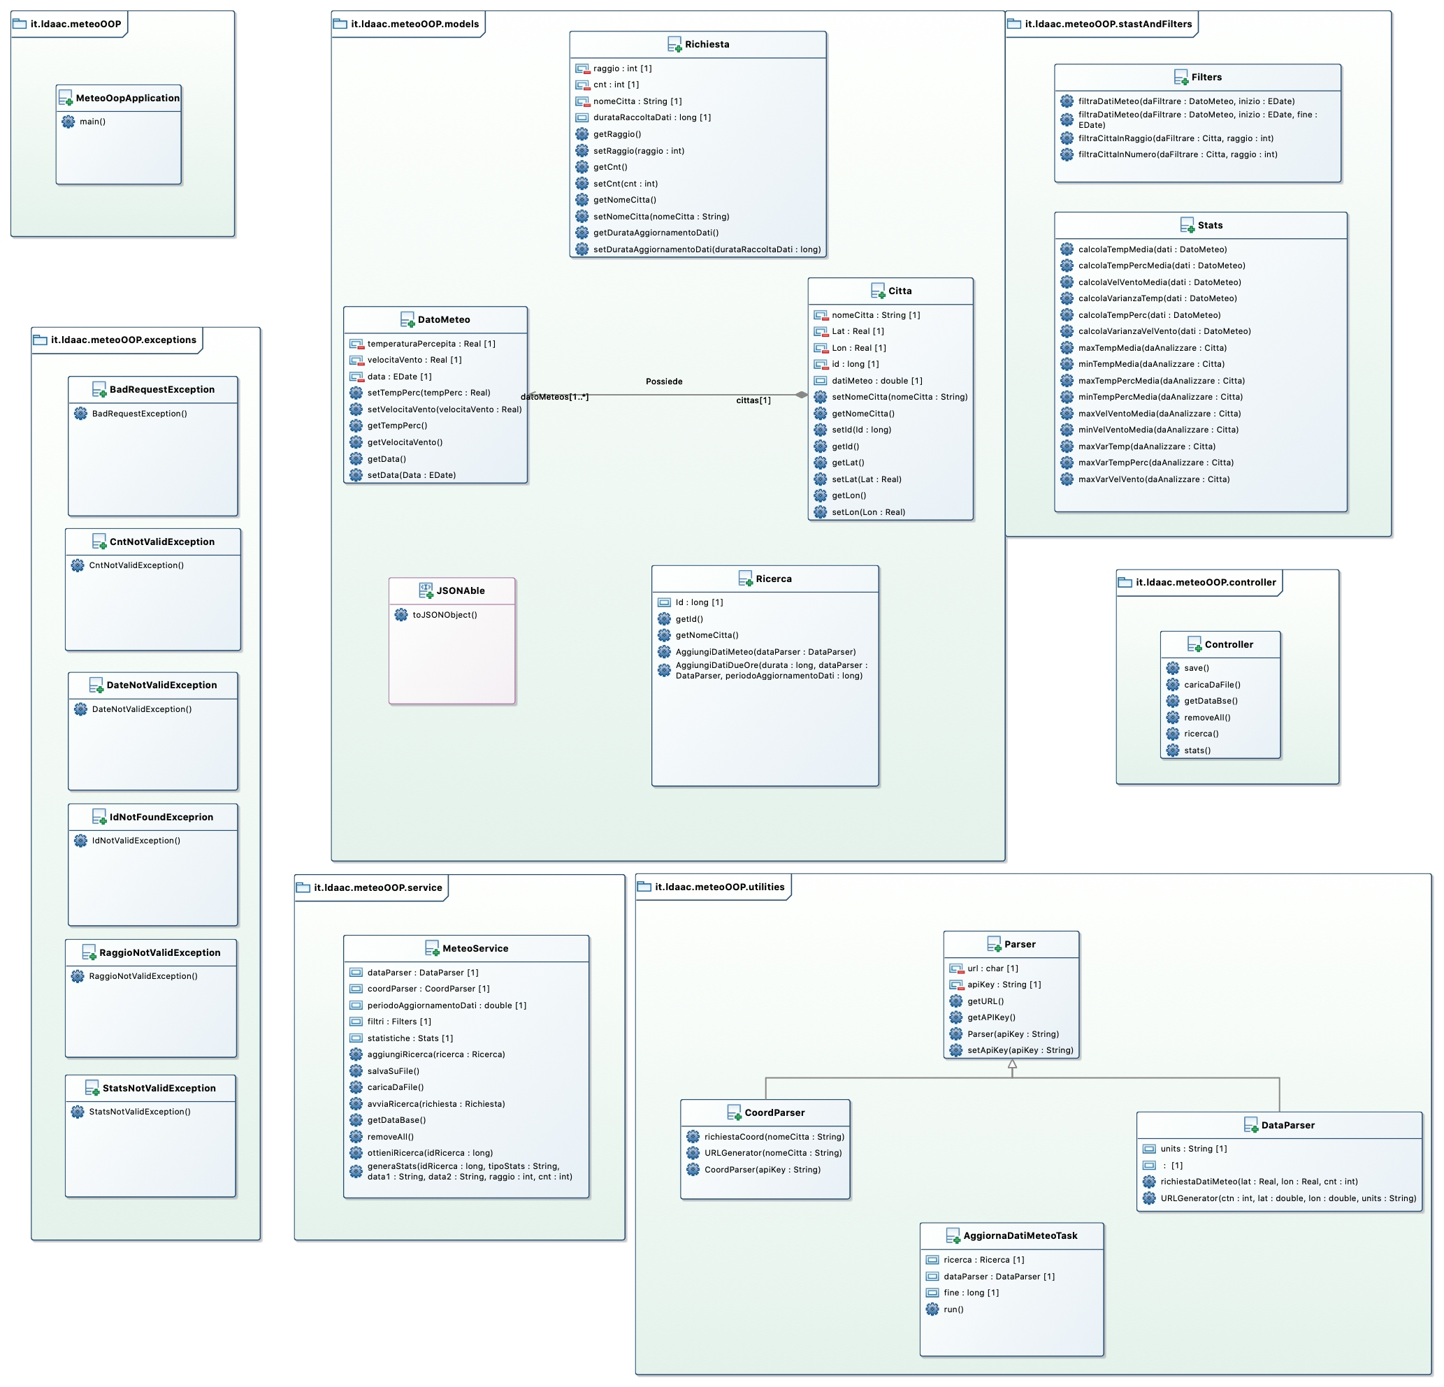1444x1387 pixels.
Task: Select the it.ldaac.meteoOOP.service package label
Action: click(x=379, y=888)
